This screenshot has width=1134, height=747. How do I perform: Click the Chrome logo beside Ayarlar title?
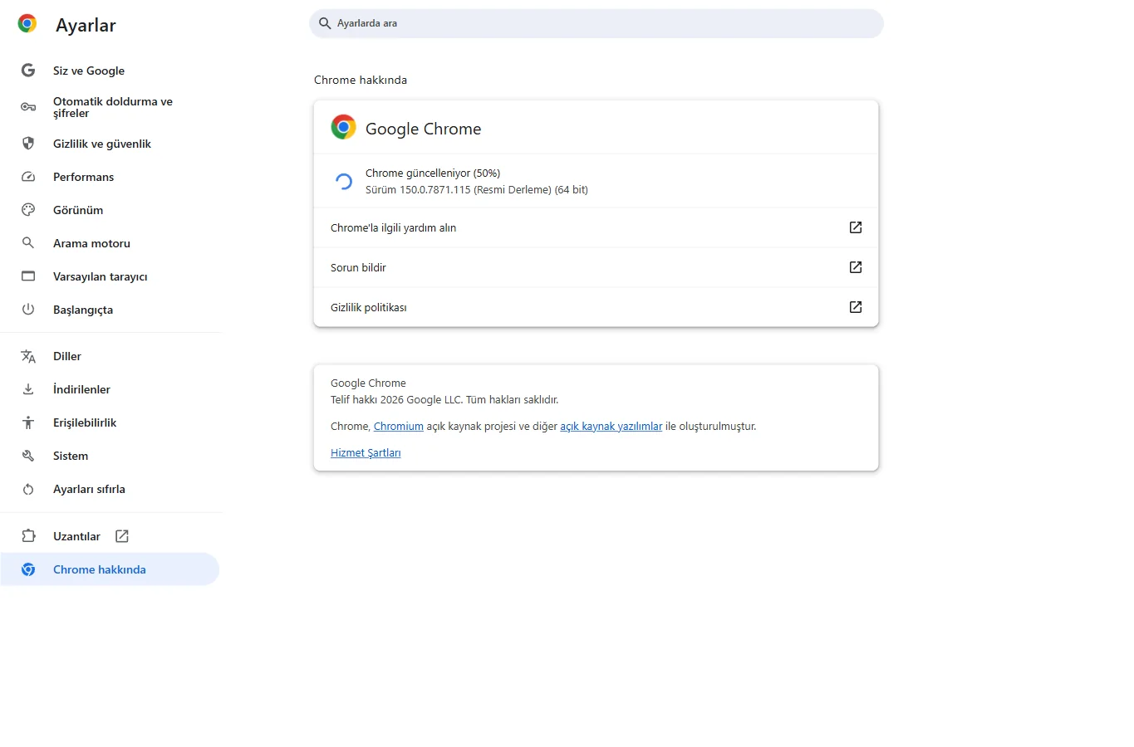[27, 24]
